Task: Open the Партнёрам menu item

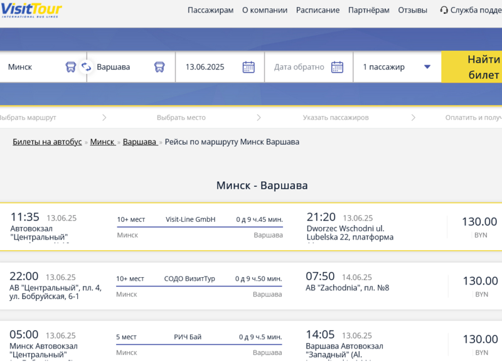Action: (368, 10)
